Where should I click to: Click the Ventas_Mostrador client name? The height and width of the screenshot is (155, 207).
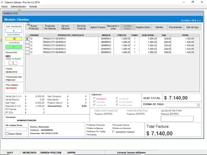point(39,127)
